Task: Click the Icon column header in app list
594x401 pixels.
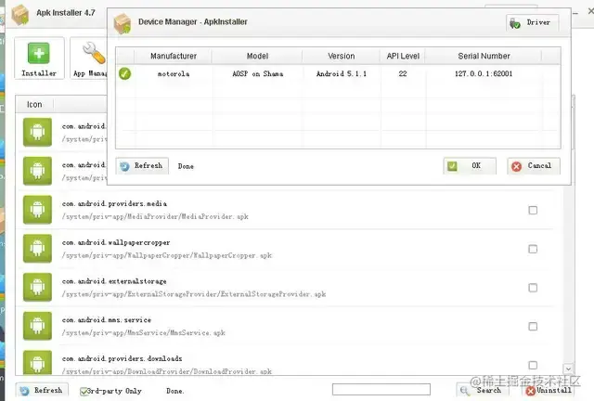Action: [34, 105]
